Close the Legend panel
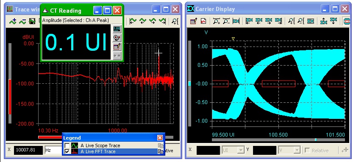 (x=160, y=137)
